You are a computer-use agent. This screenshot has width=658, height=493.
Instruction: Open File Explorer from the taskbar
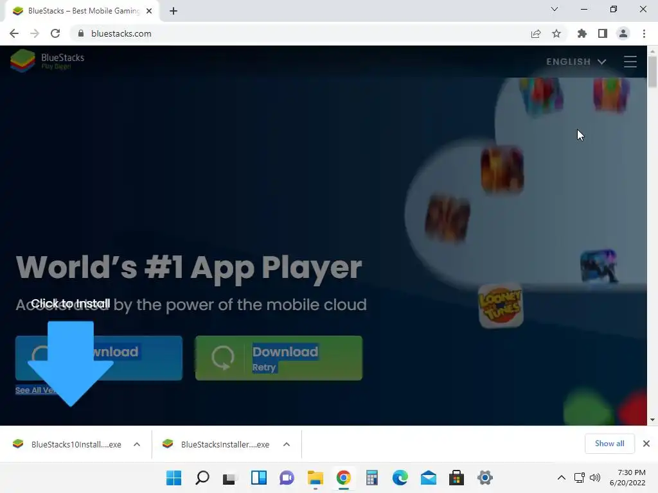click(315, 478)
